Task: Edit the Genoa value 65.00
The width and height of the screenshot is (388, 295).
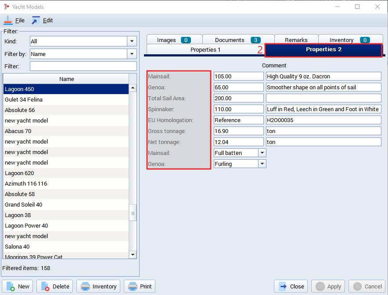Action: [238, 87]
